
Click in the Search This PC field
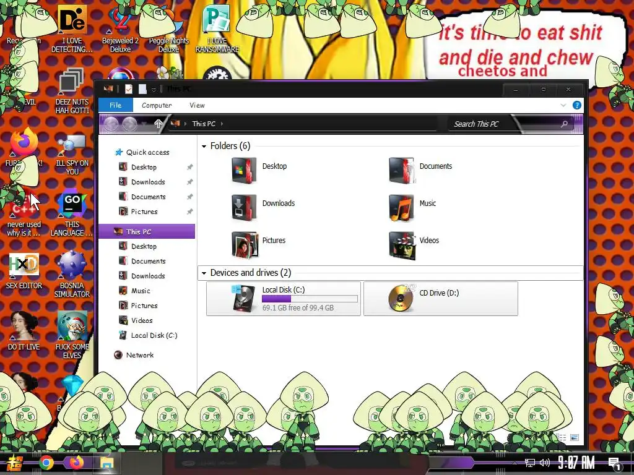pyautogui.click(x=511, y=124)
